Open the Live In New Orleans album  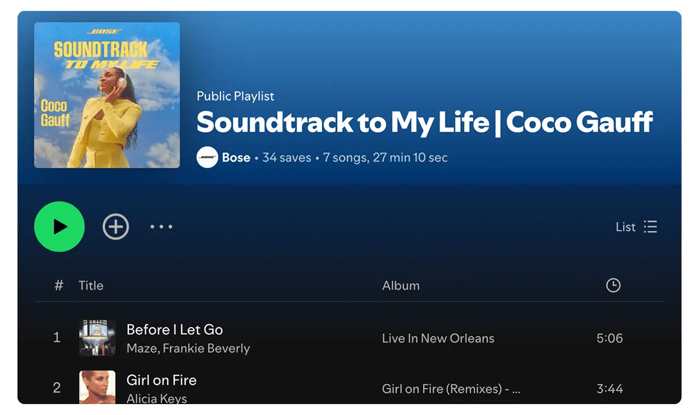(438, 339)
